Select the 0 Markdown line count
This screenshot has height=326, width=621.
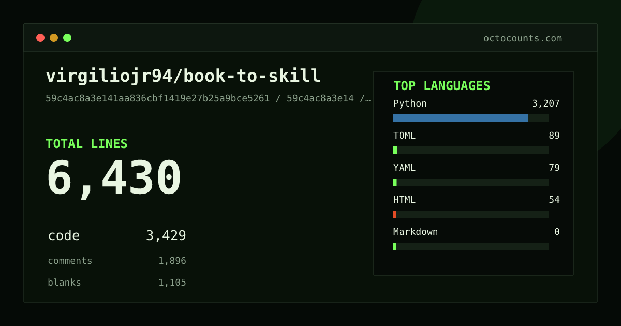click(x=557, y=232)
